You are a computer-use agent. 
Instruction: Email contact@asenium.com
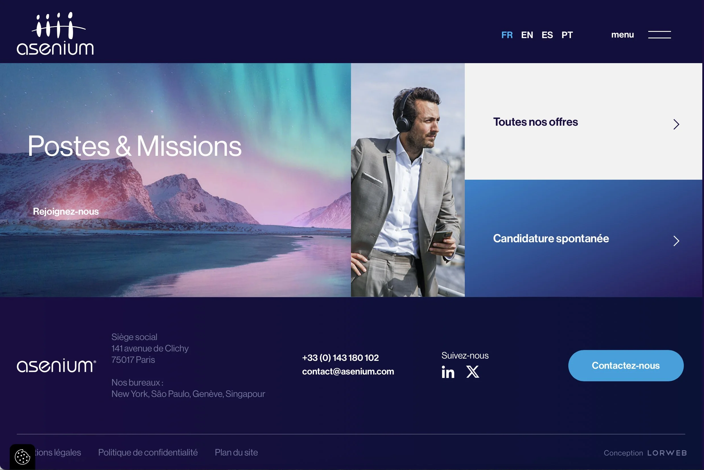click(348, 371)
